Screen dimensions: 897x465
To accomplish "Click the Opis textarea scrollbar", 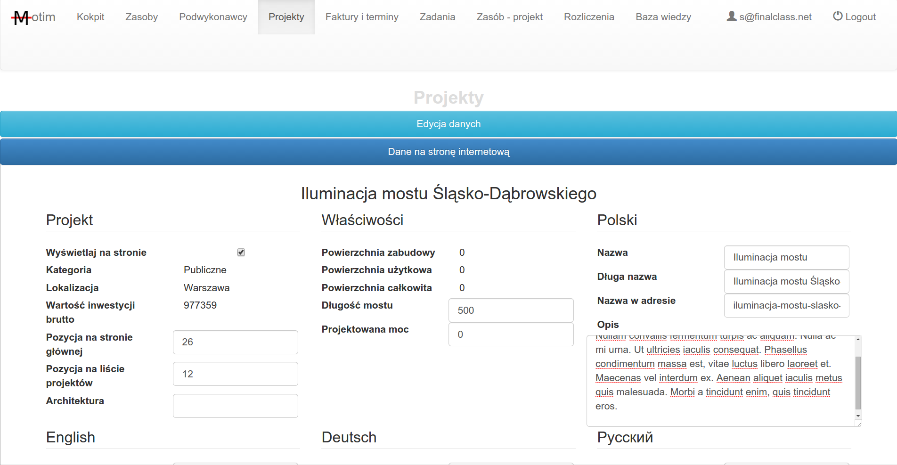I will 858,382.
